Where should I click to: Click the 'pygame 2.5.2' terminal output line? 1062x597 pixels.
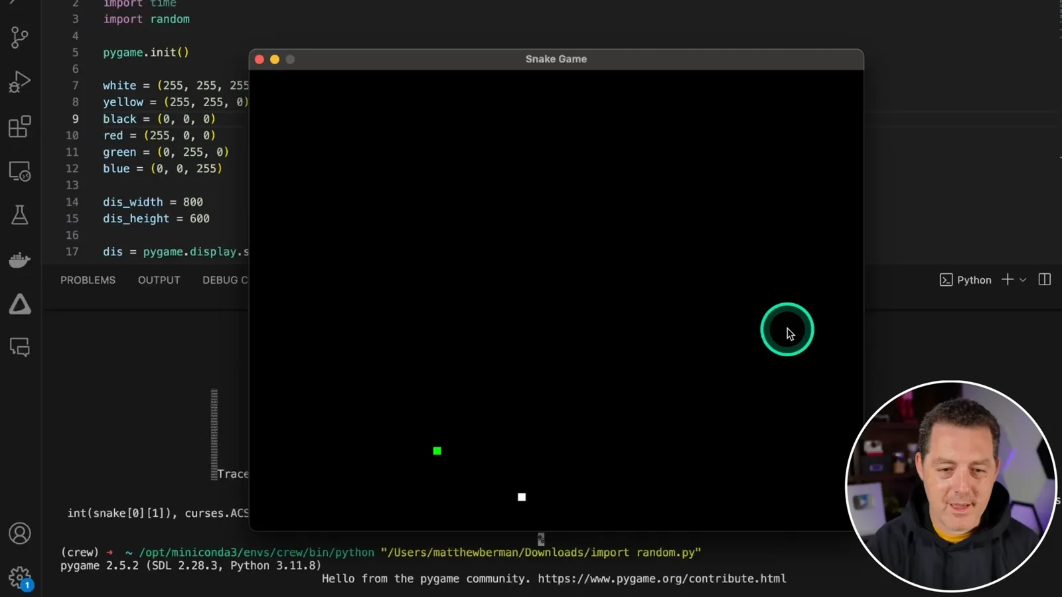pyautogui.click(x=190, y=565)
